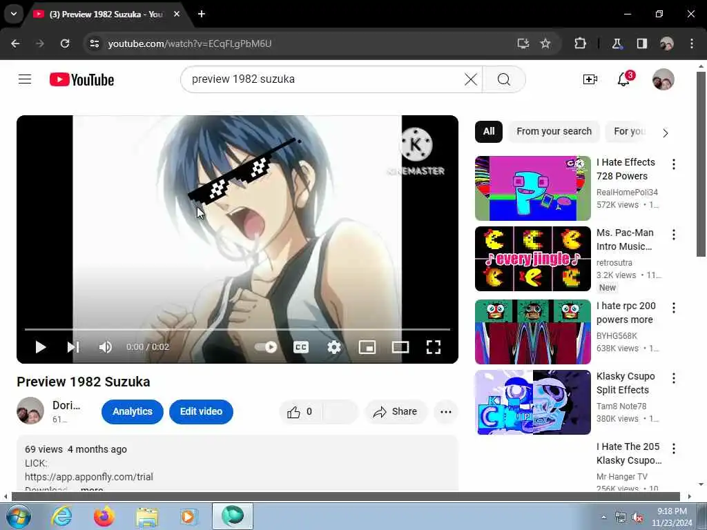The image size is (707, 530).
Task: Open Ms. Pac-Man Intro Music thumbnail
Action: pyautogui.click(x=532, y=259)
